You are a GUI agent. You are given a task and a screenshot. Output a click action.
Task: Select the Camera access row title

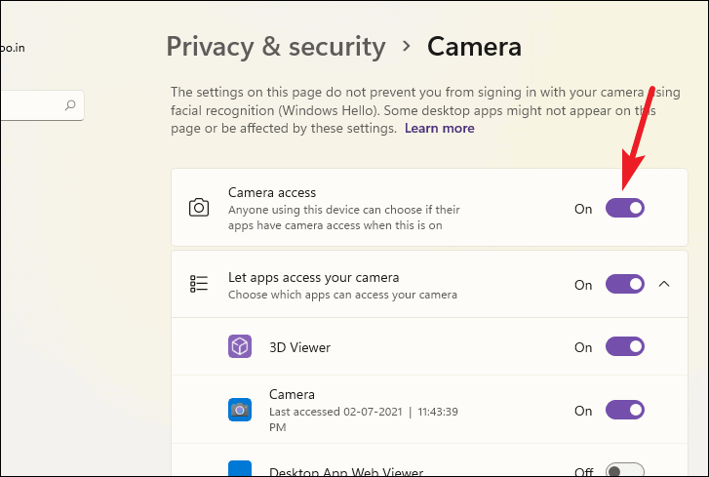click(272, 193)
